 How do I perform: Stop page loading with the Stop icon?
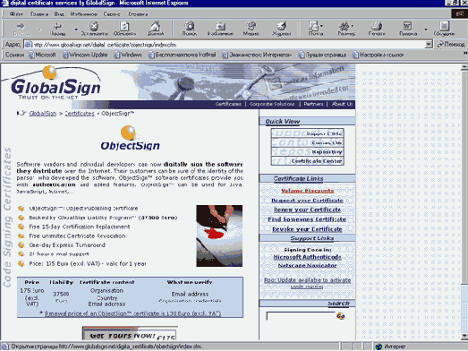tap(94, 29)
